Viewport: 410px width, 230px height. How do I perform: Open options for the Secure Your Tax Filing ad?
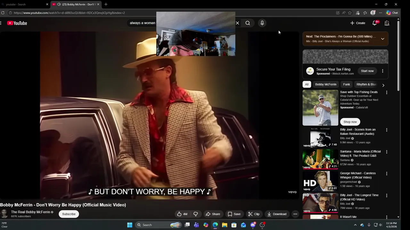click(x=382, y=71)
